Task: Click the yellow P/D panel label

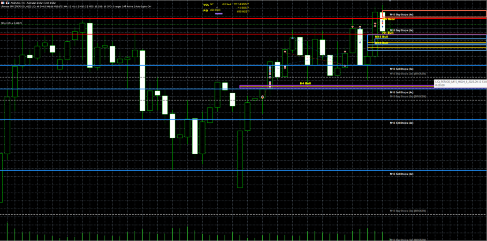Action: pyautogui.click(x=205, y=10)
